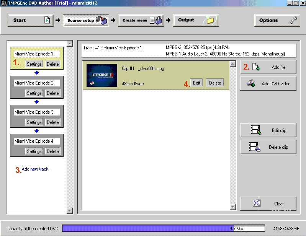The width and height of the screenshot is (306, 236).
Task: Open the Output step
Action: coord(196,20)
